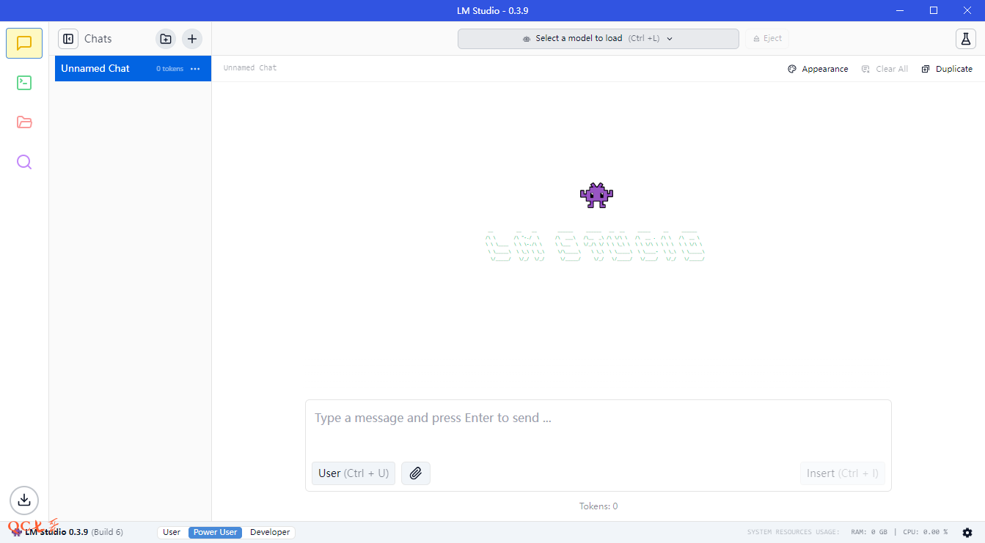Viewport: 985px width, 543px height.
Task: Switch to User mode
Action: click(172, 533)
